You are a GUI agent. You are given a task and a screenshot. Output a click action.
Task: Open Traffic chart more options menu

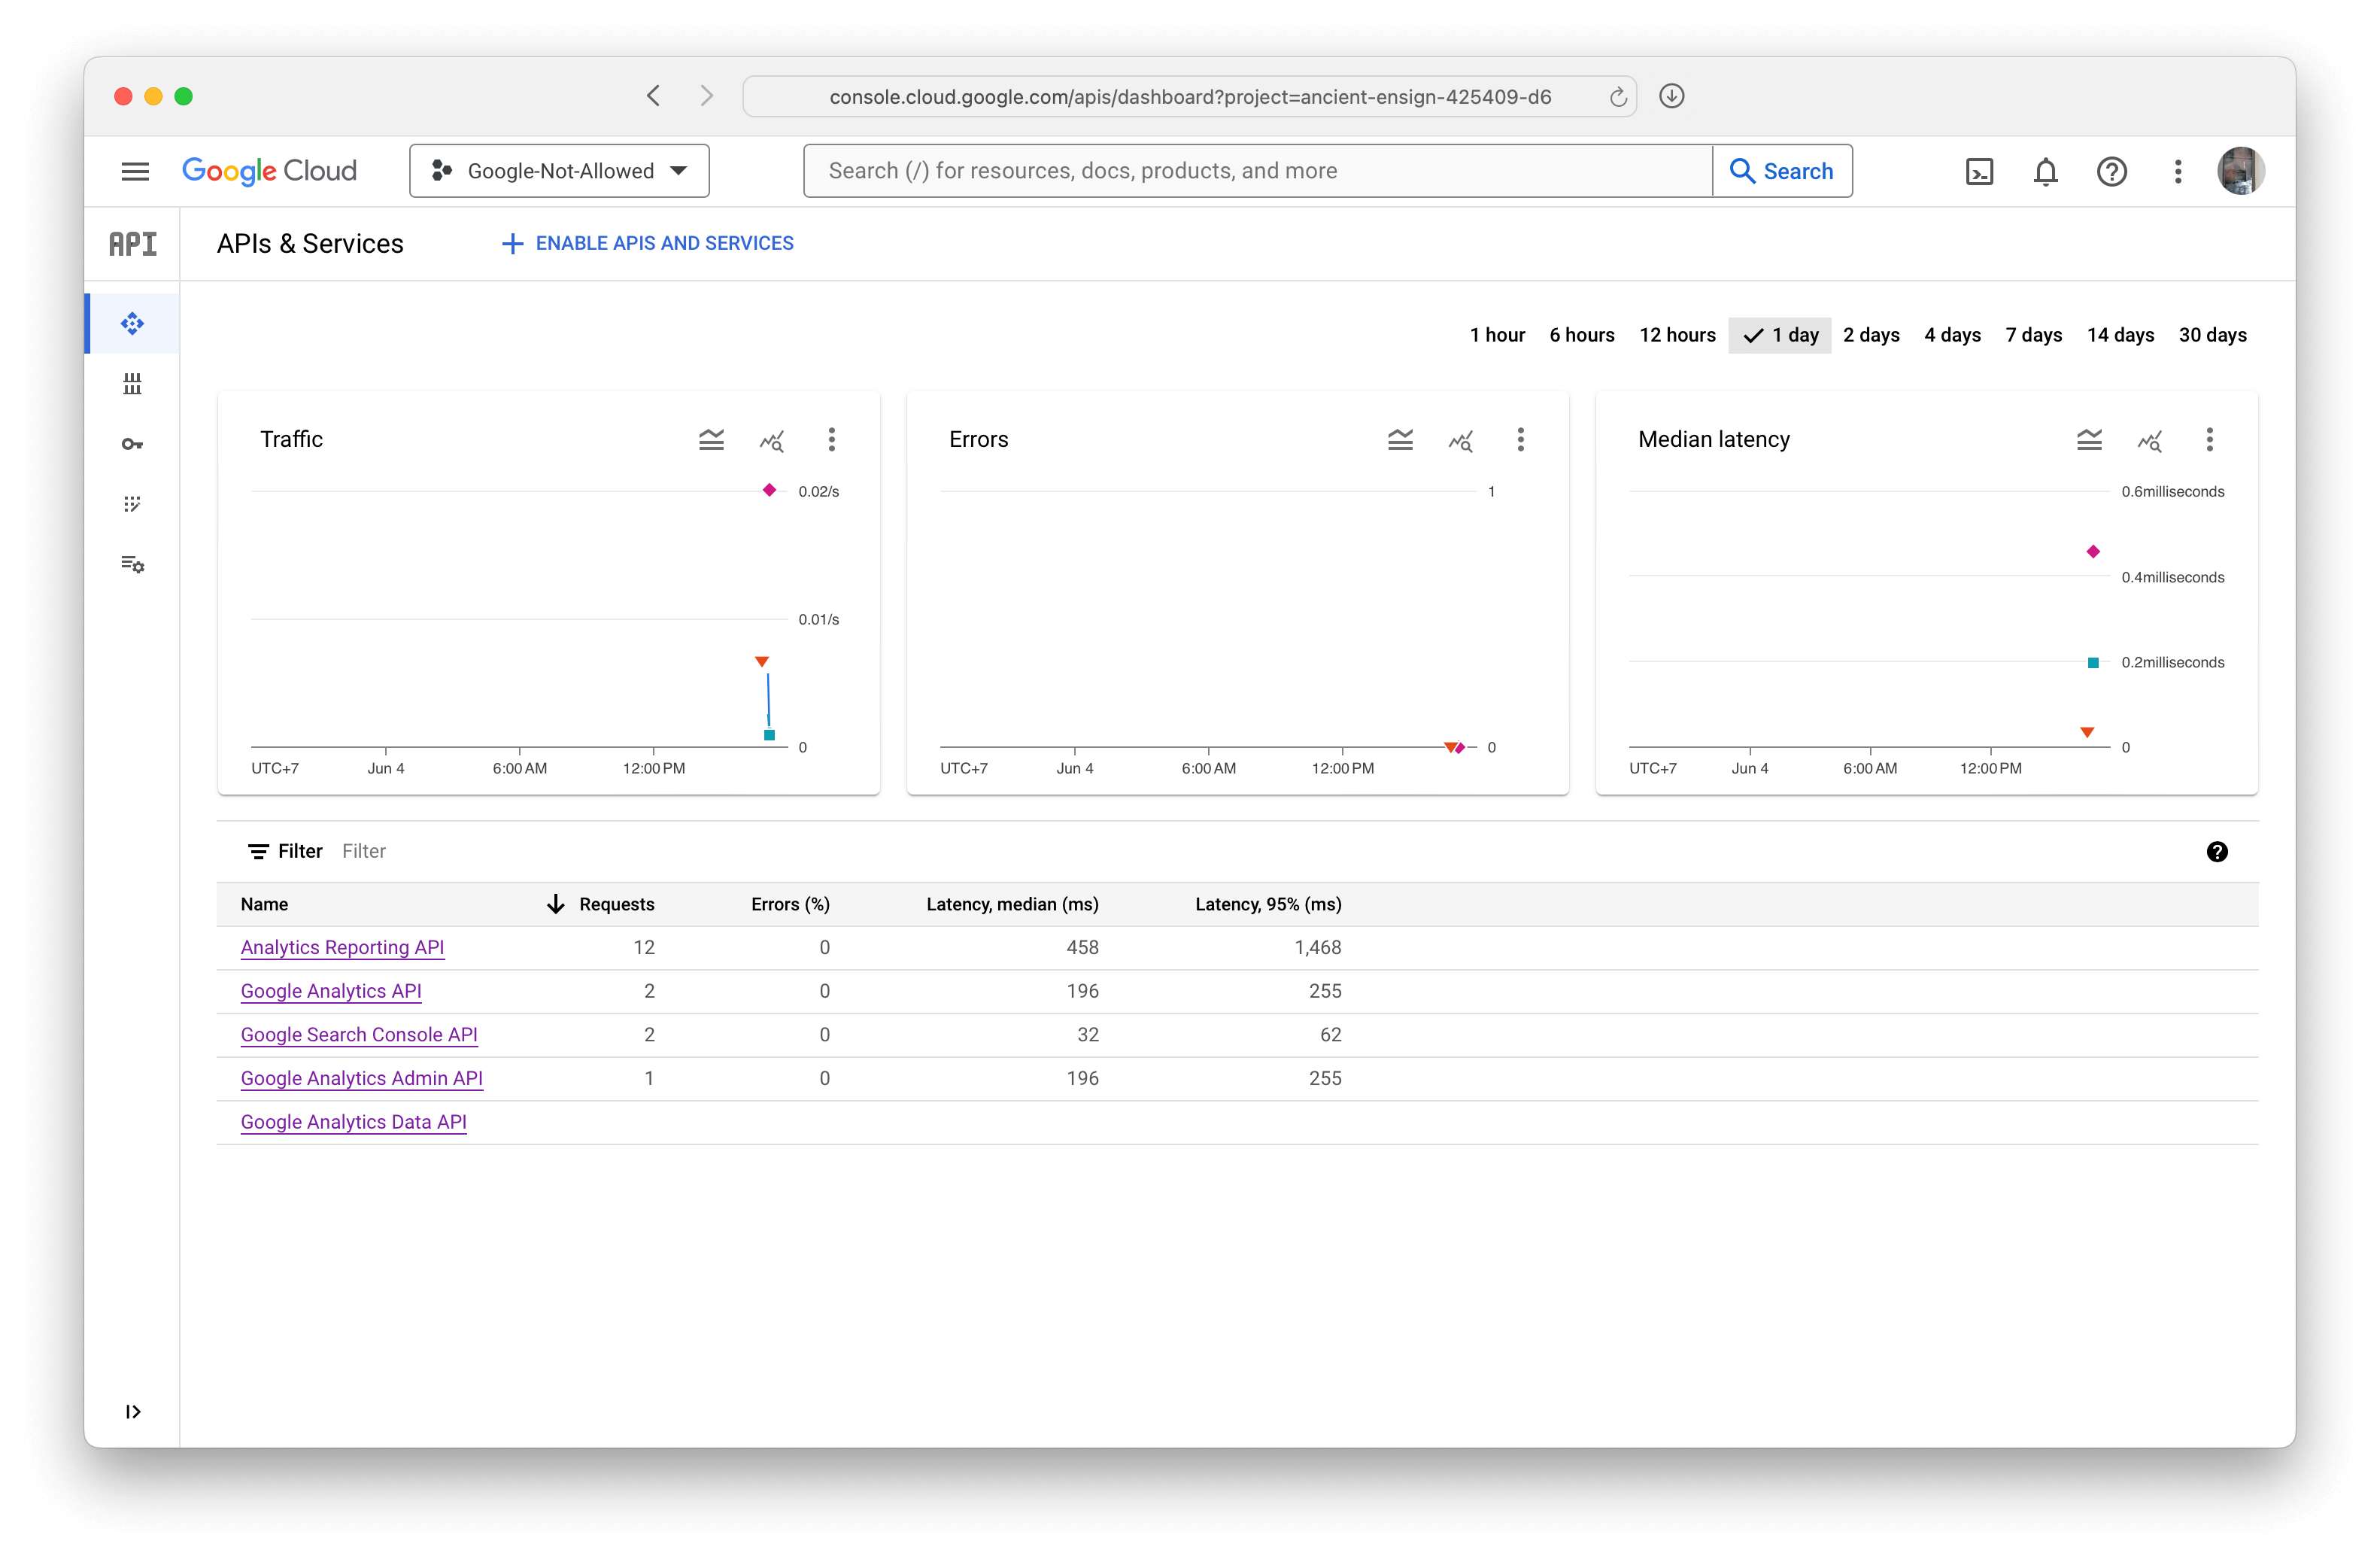(831, 440)
